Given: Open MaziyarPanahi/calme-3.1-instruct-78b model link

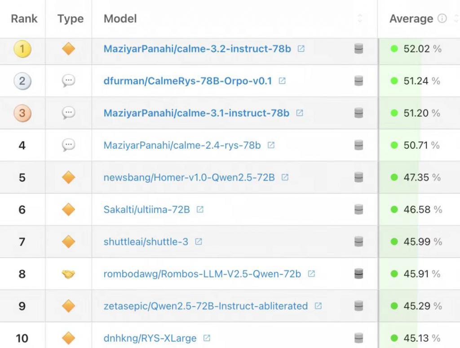Looking at the screenshot, I should click(196, 113).
